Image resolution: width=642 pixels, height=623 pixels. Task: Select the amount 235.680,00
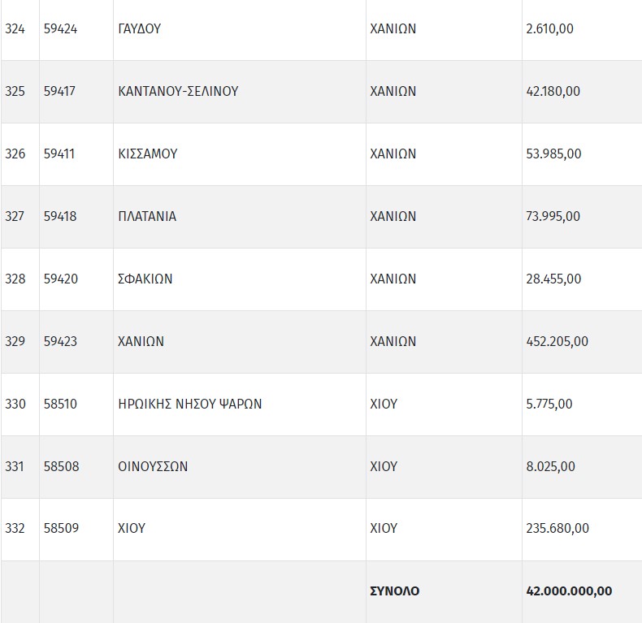(557, 529)
